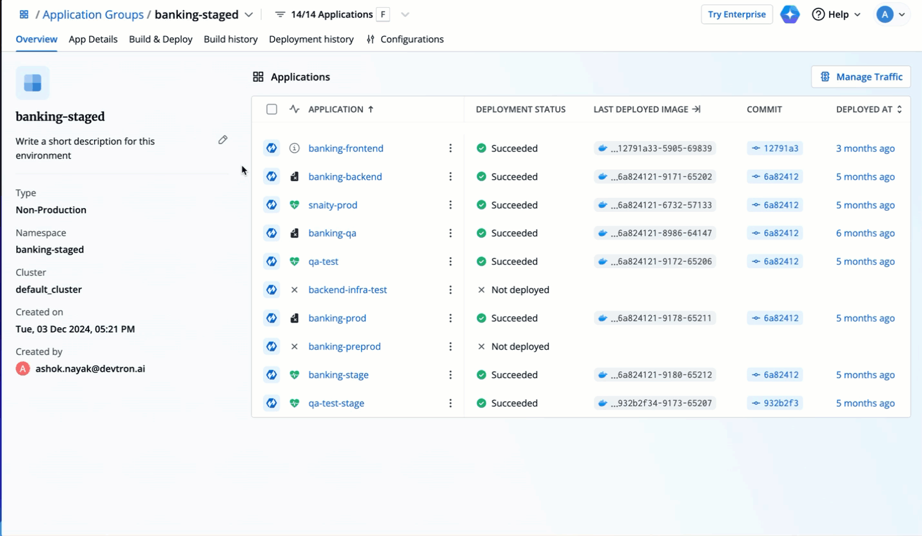922x536 pixels.
Task: Switch to the Build & Deploy tab
Action: [x=161, y=39]
